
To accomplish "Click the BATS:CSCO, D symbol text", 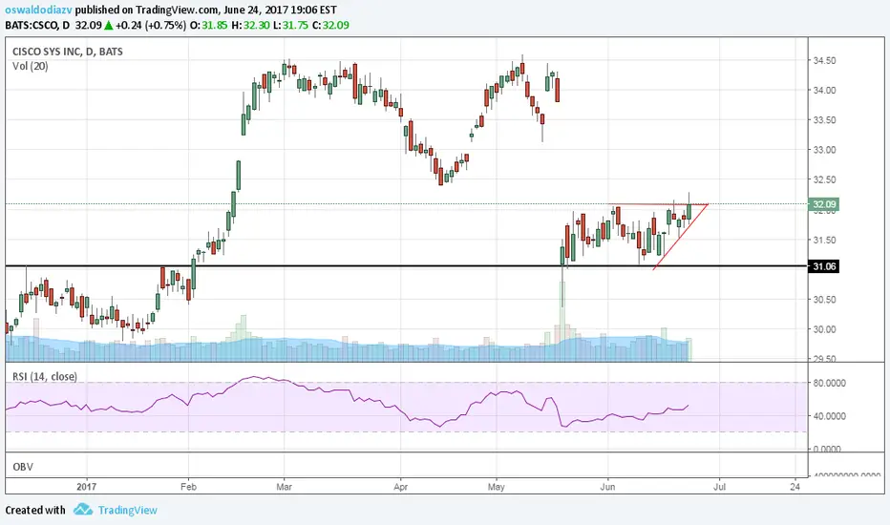I will pos(37,25).
